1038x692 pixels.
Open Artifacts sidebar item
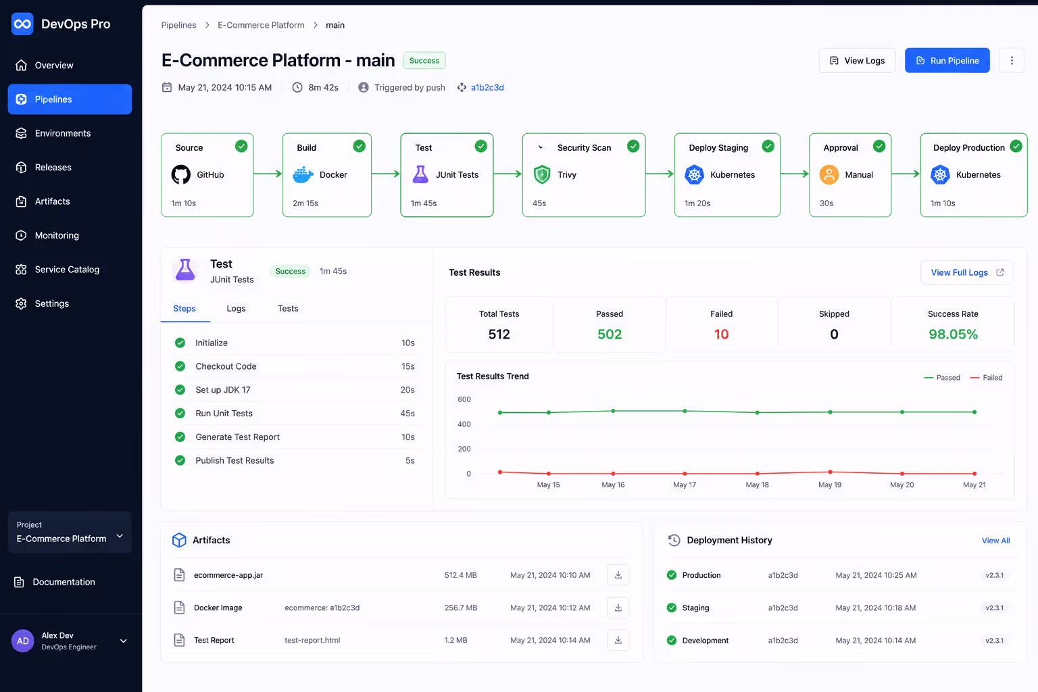(x=70, y=201)
